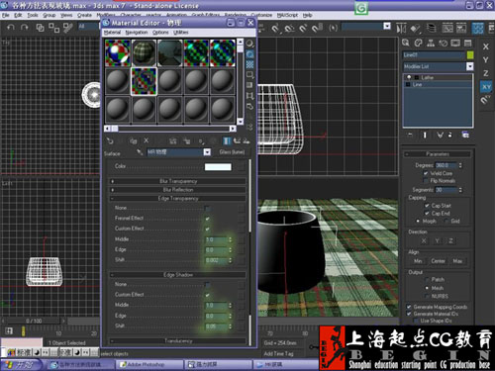Enable the Flip Normals checkbox
This screenshot has height=371, width=495.
426,181
